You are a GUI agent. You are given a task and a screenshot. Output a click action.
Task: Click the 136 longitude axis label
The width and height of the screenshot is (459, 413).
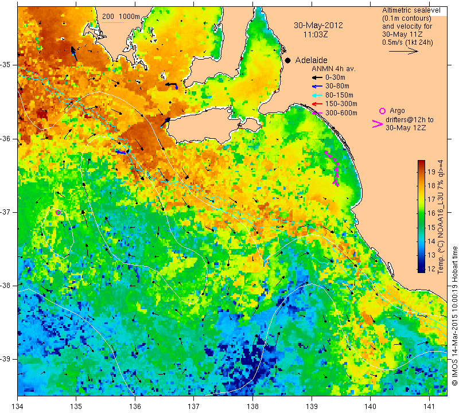[135, 407]
